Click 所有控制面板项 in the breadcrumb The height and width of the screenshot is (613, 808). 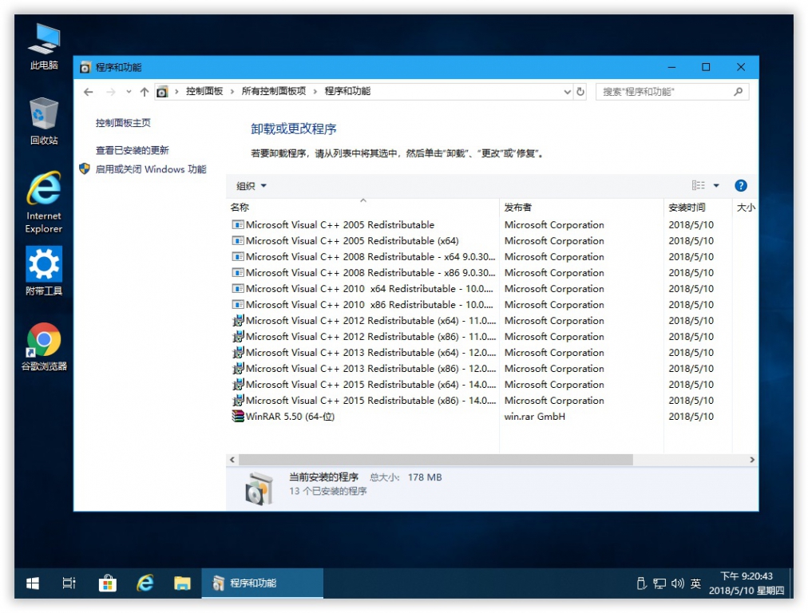[274, 91]
